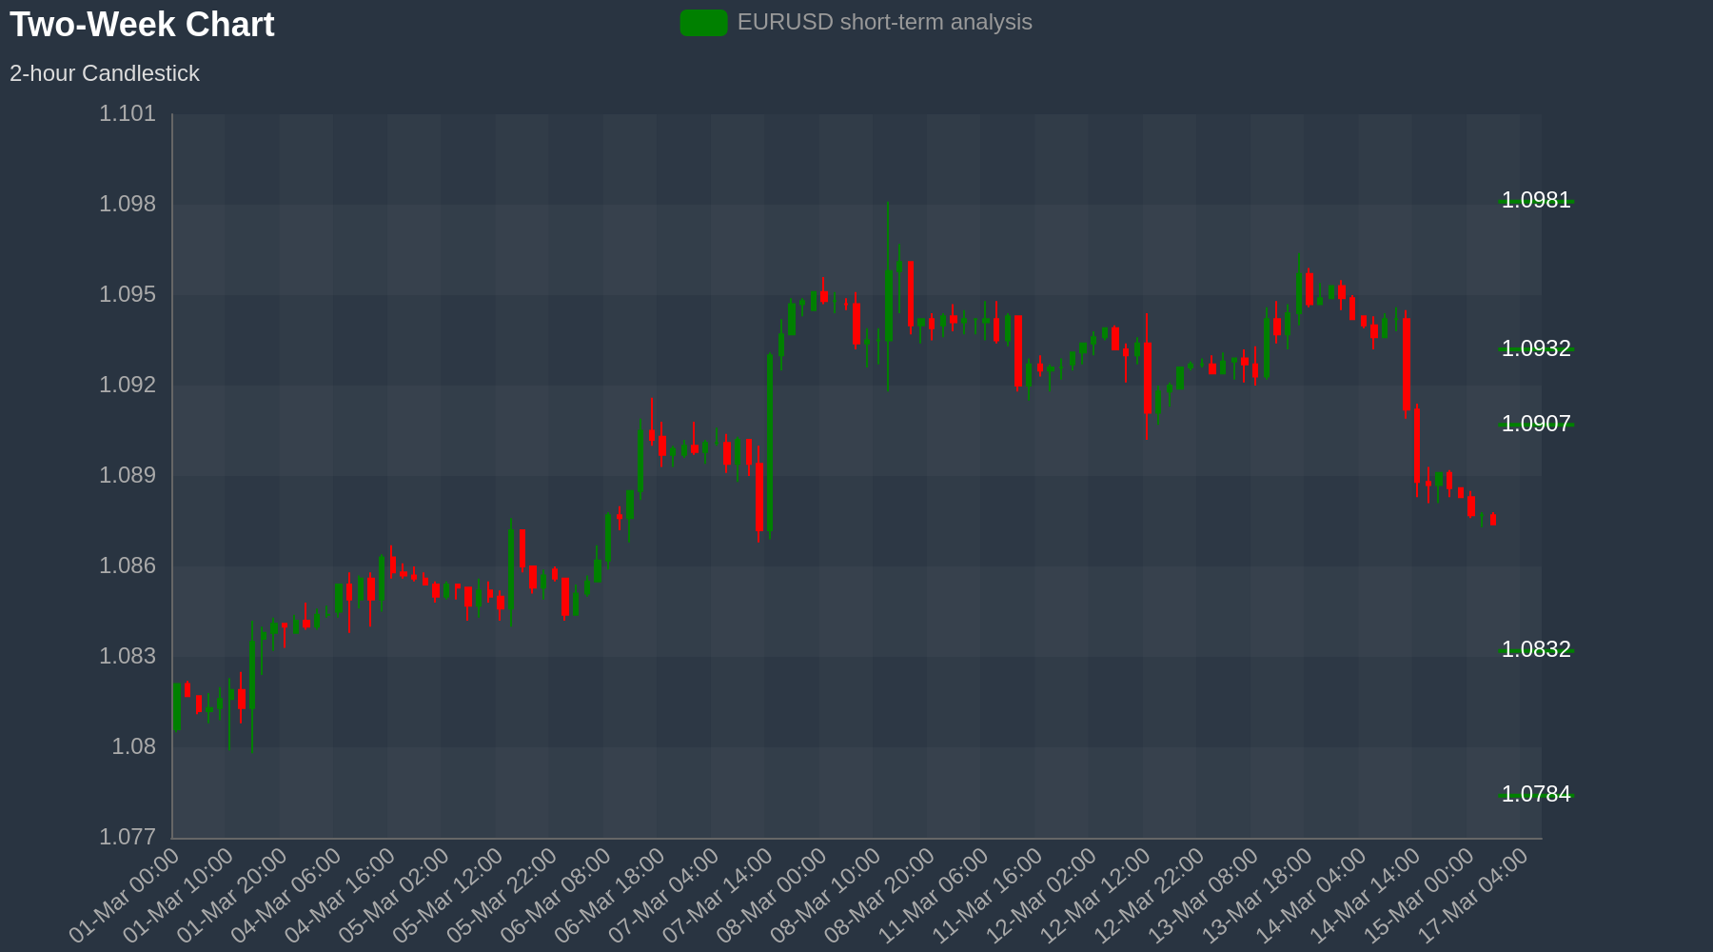This screenshot has width=1713, height=952.
Task: Click the 1.095 y-axis label
Action: point(128,295)
